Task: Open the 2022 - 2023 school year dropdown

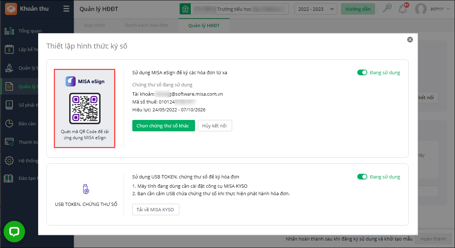Action: click(316, 9)
